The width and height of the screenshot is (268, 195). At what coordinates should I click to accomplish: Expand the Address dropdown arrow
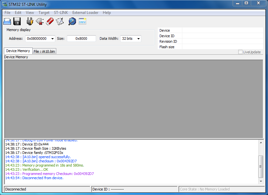52,38
